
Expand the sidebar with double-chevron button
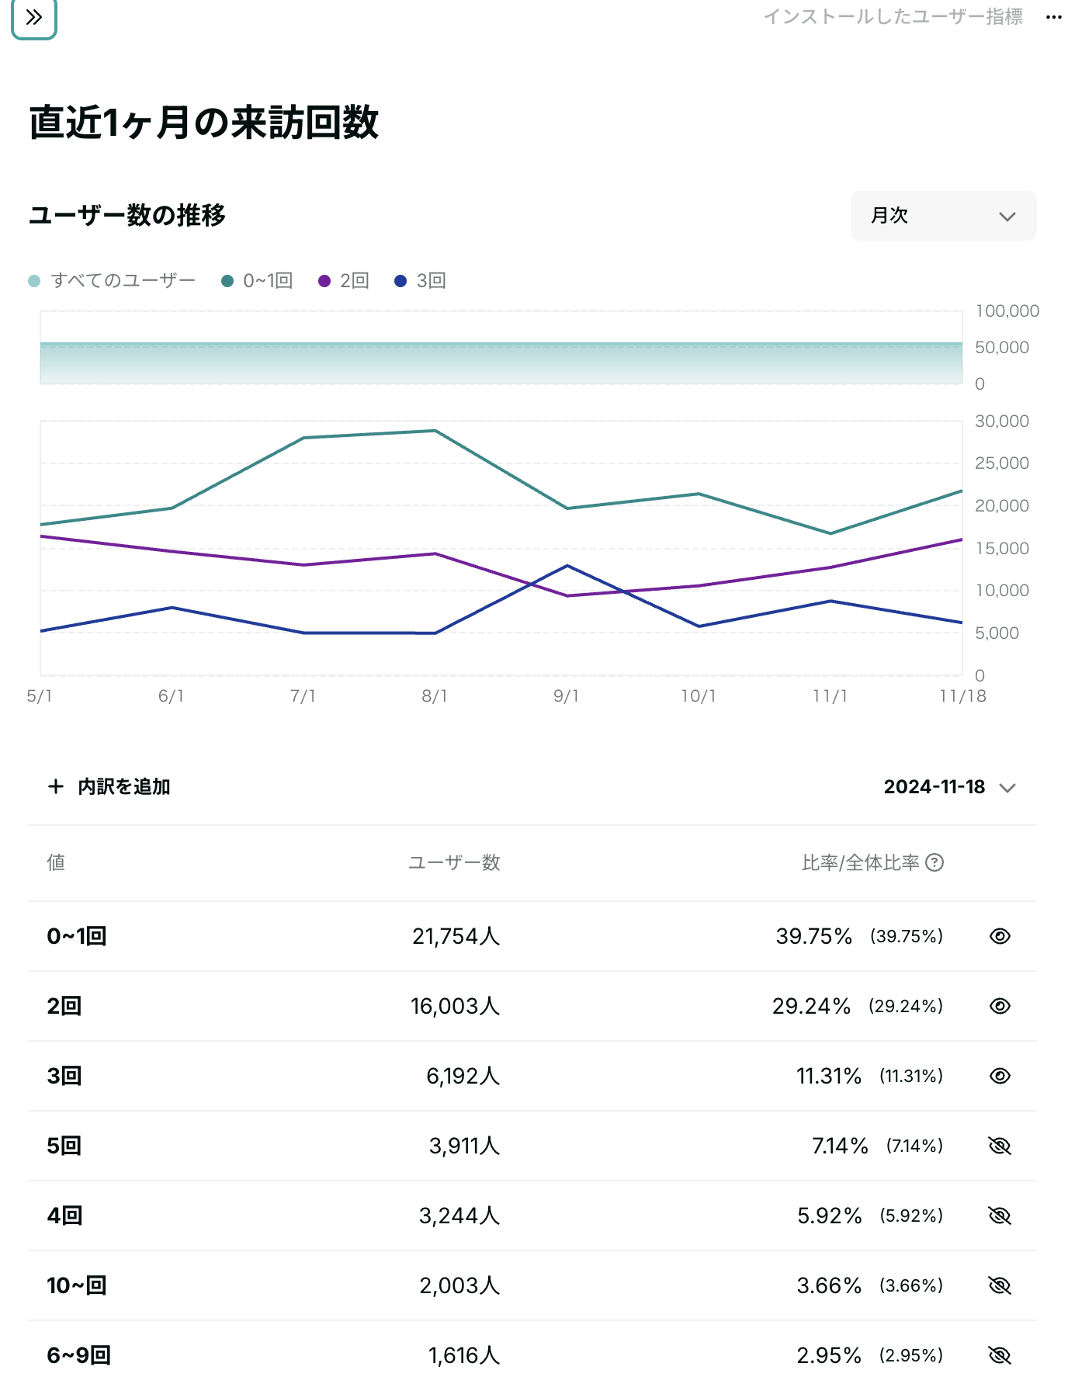[34, 18]
